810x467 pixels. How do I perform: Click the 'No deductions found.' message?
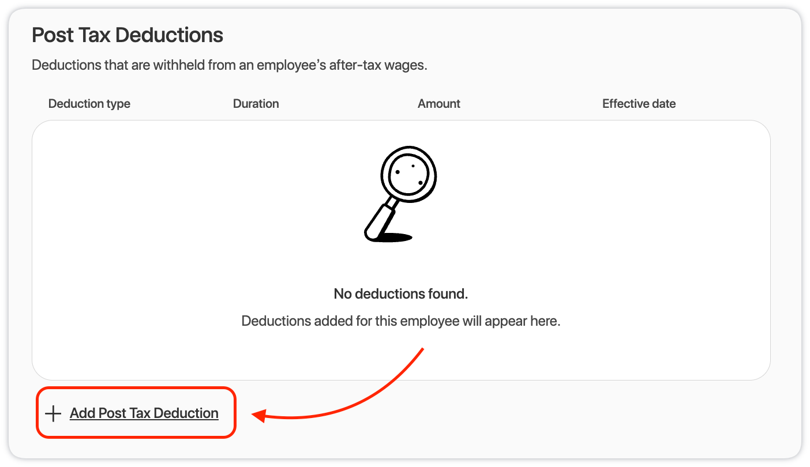click(x=401, y=294)
